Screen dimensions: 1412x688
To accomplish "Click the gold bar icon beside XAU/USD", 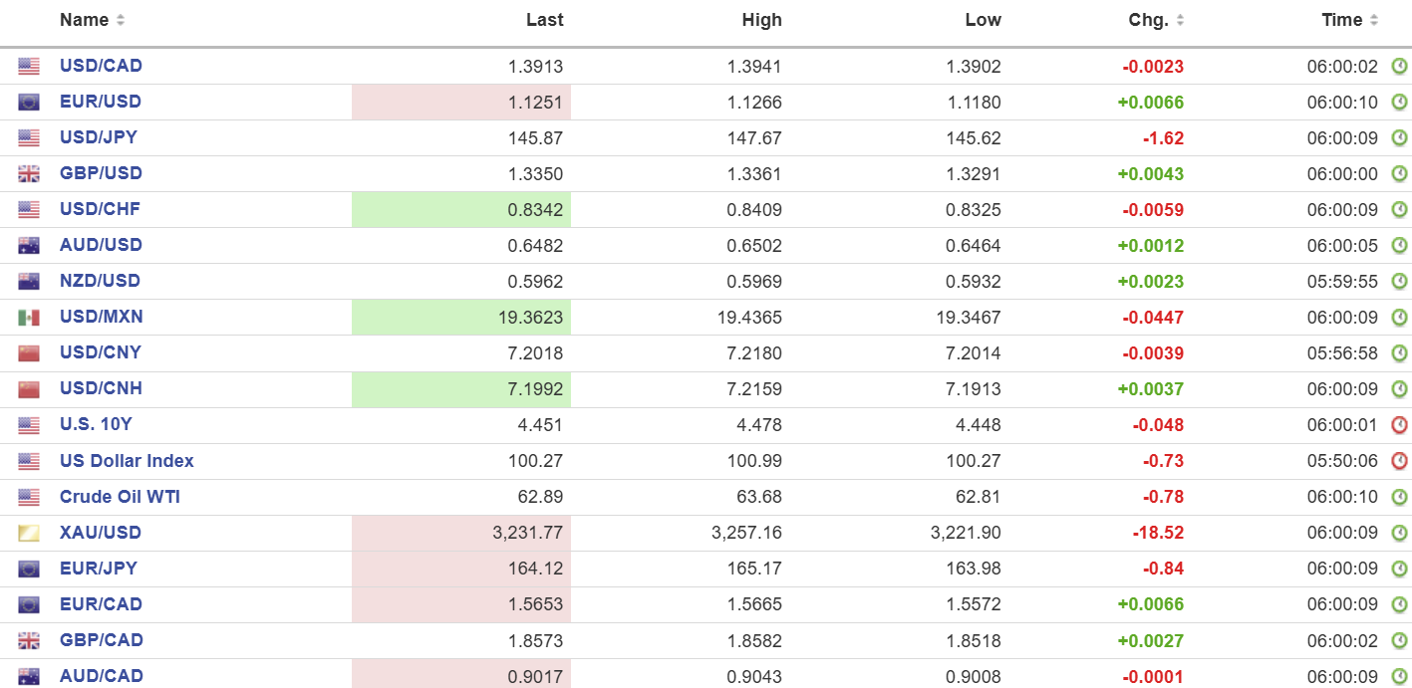I will click(29, 533).
